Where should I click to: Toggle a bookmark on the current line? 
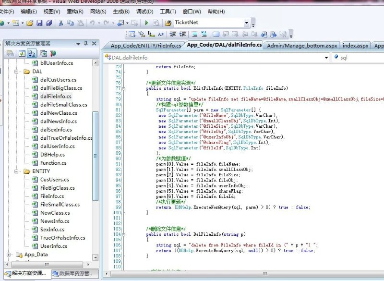click(216, 34)
